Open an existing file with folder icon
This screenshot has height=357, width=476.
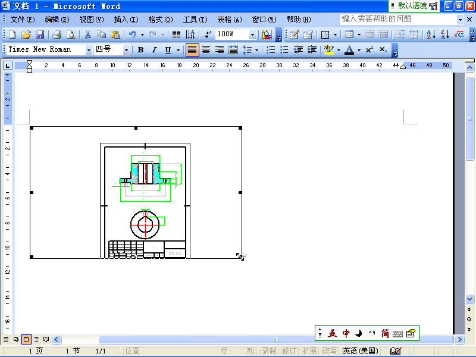coord(26,35)
